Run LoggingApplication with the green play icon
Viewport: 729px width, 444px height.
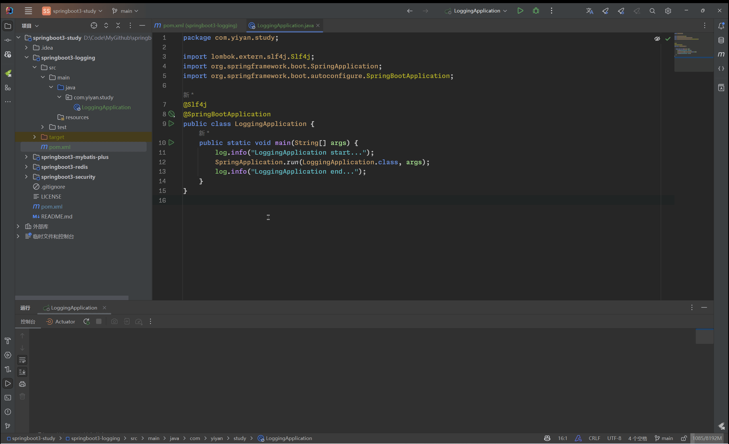[x=520, y=10]
